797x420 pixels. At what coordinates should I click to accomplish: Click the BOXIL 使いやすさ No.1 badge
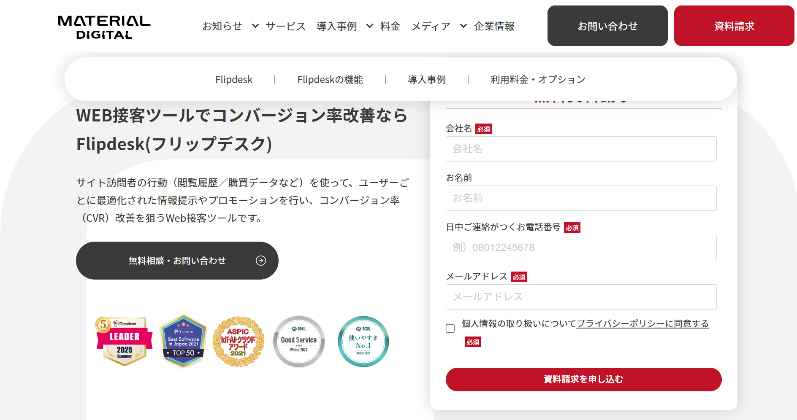[363, 342]
